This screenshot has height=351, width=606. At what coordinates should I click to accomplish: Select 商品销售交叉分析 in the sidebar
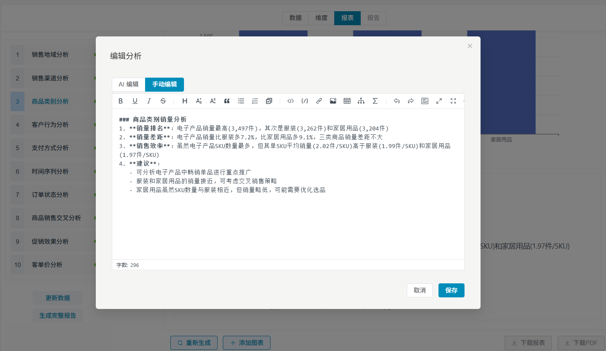[x=53, y=218]
